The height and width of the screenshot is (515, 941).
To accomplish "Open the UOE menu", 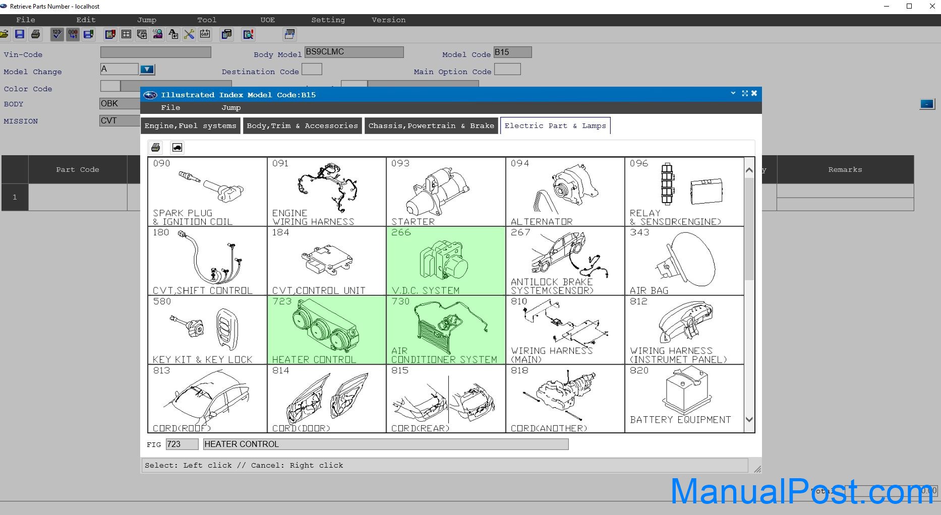I will coord(268,20).
